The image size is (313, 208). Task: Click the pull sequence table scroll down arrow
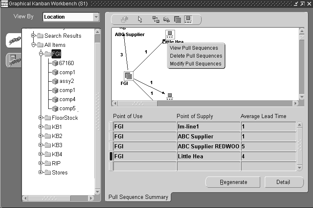tap(299, 167)
